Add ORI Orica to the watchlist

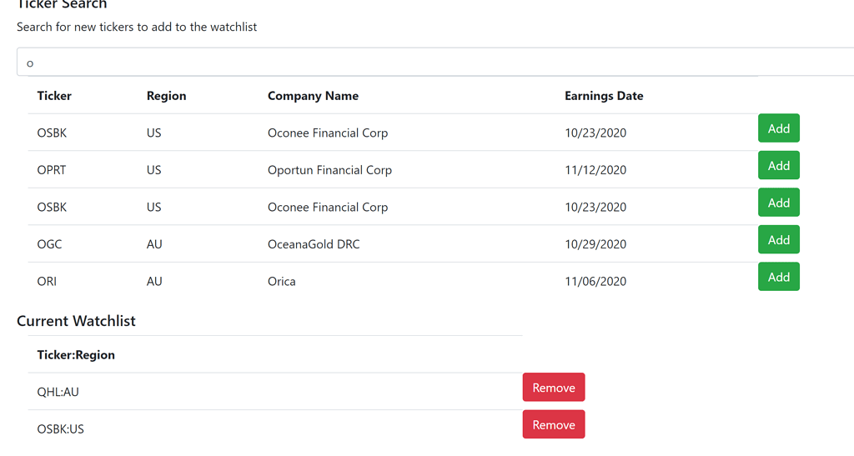pos(778,277)
